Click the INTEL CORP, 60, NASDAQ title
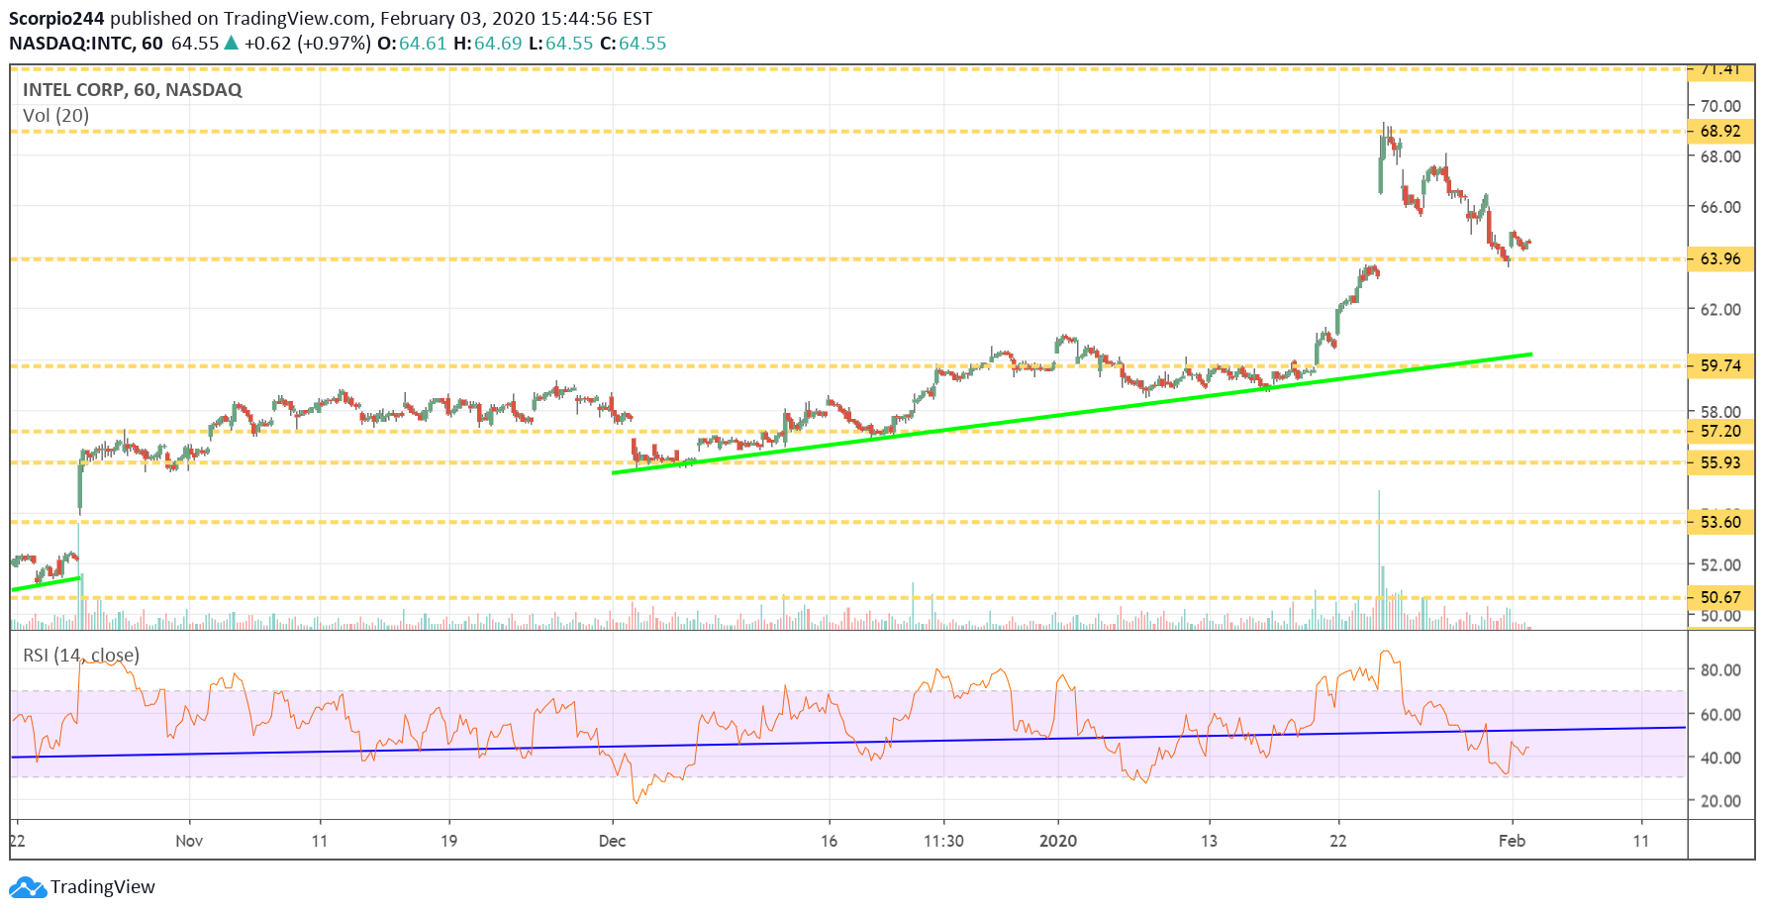Image resolution: width=1765 pixels, height=914 pixels. pos(133,90)
